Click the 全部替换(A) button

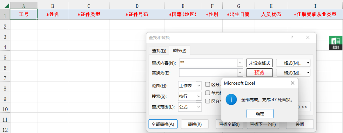coord(163,124)
